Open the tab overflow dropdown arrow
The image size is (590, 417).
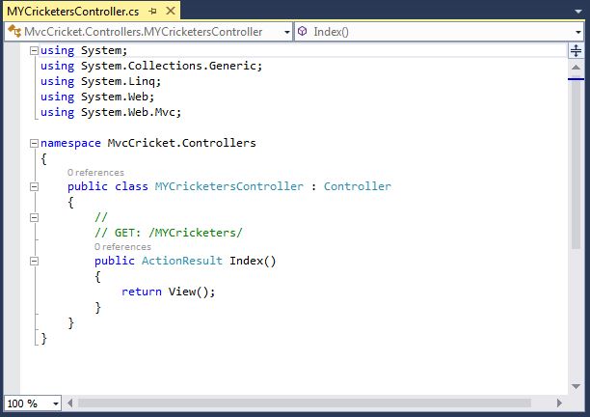(x=578, y=12)
